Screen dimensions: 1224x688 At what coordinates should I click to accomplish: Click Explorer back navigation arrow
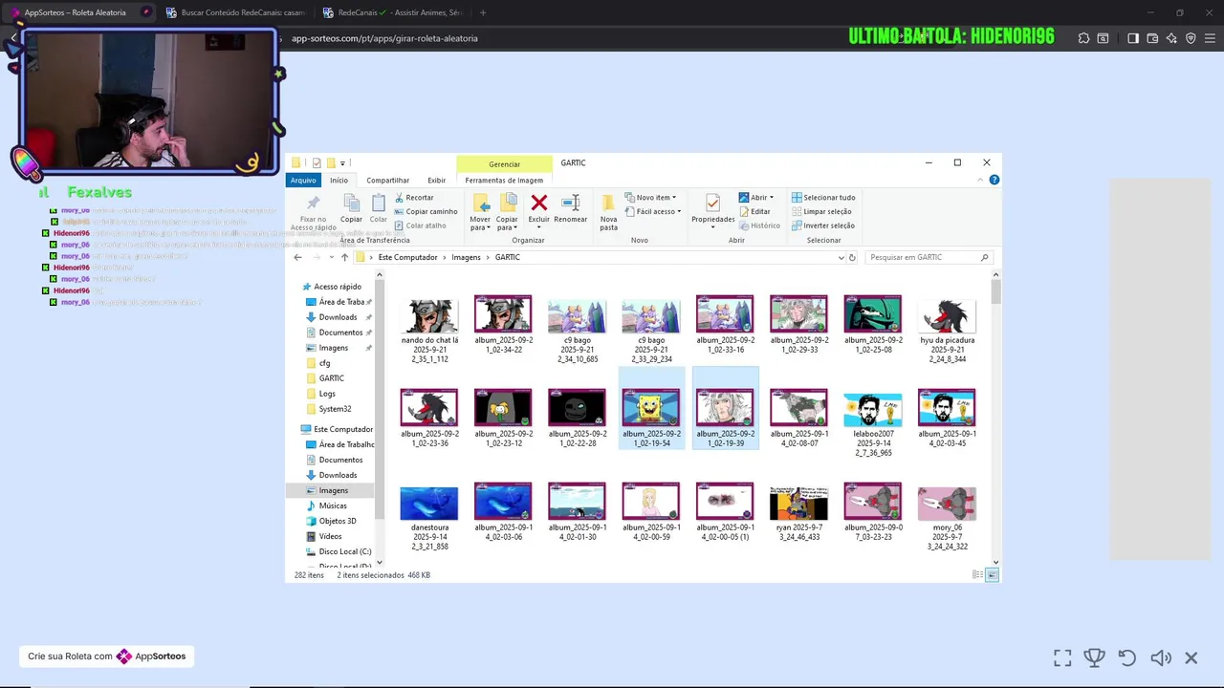coord(298,257)
